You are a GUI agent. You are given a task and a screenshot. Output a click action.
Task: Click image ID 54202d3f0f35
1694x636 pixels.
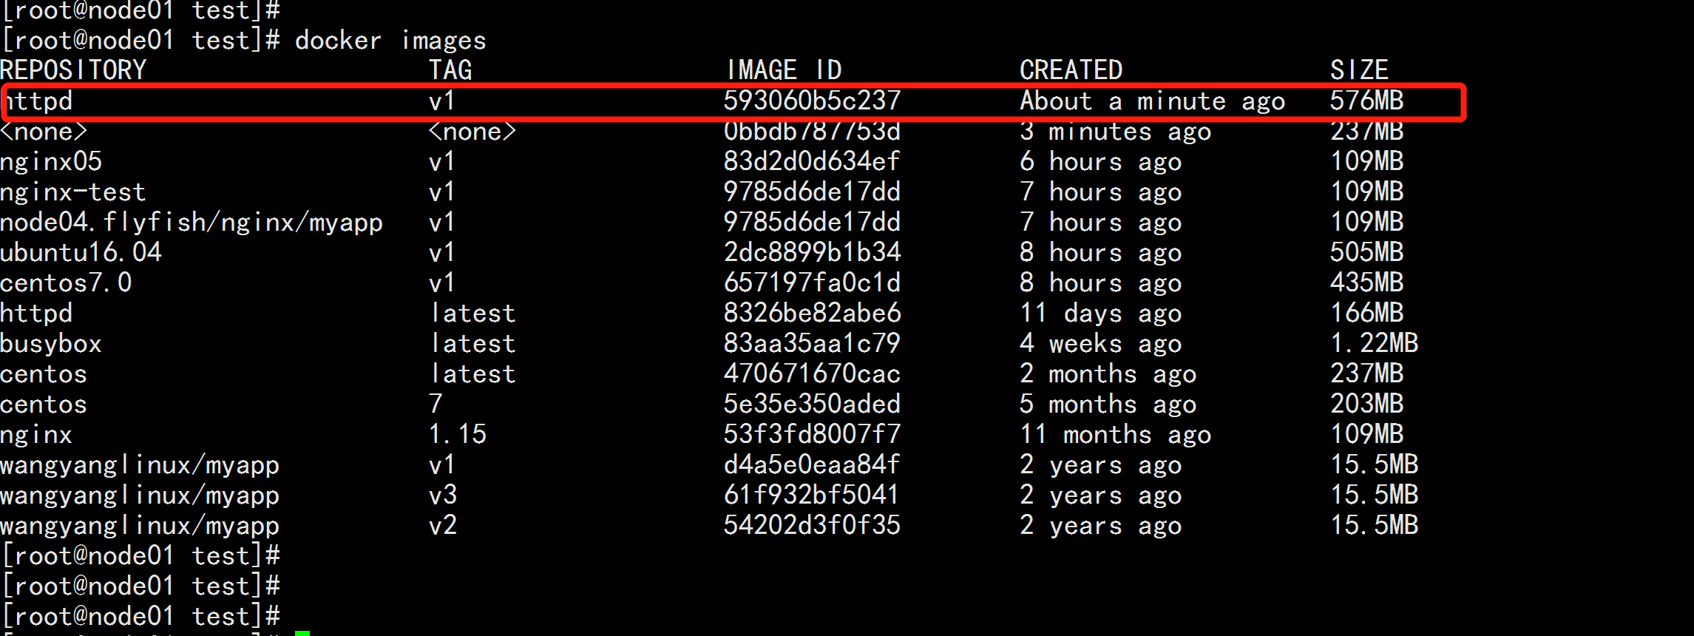812,525
